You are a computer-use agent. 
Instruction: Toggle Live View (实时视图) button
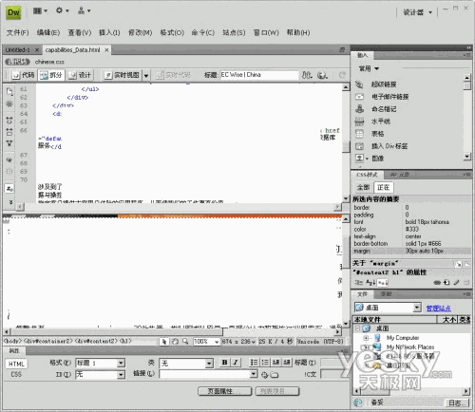pos(123,75)
